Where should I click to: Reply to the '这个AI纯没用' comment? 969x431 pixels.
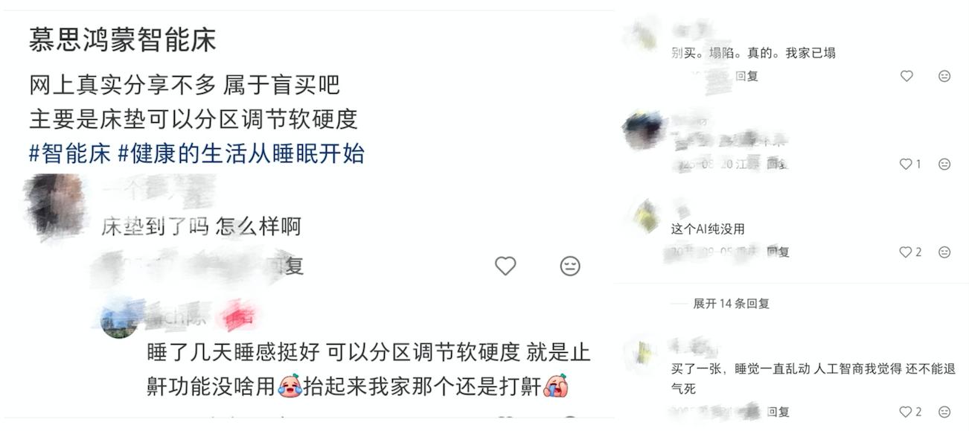778,252
